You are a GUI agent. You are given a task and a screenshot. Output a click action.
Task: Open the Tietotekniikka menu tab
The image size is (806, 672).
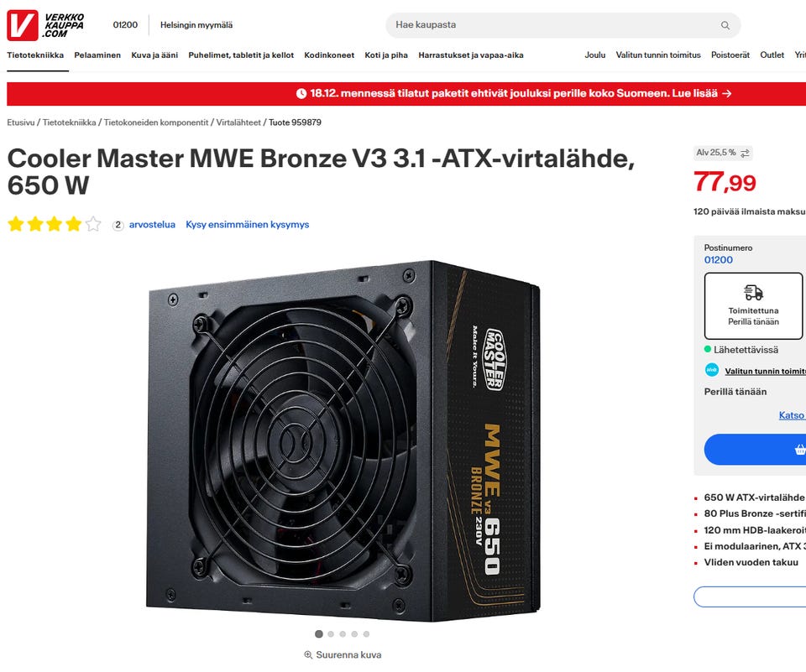35,55
